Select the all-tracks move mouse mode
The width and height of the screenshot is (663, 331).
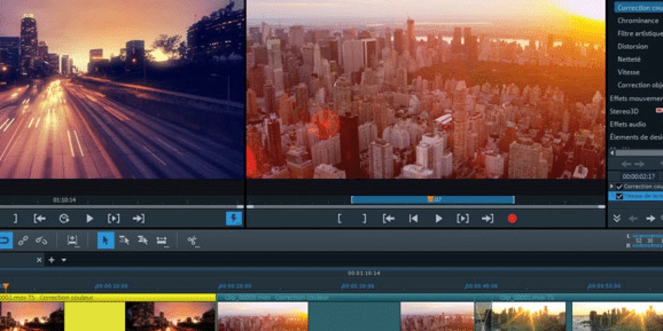(x=143, y=240)
